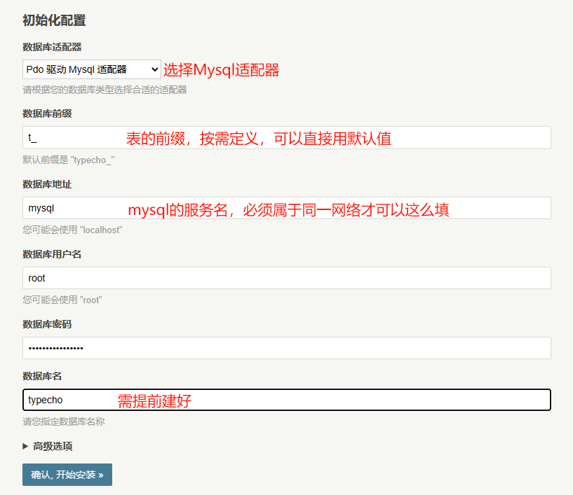
Task: Click the database address field with mysql
Action: tap(287, 208)
